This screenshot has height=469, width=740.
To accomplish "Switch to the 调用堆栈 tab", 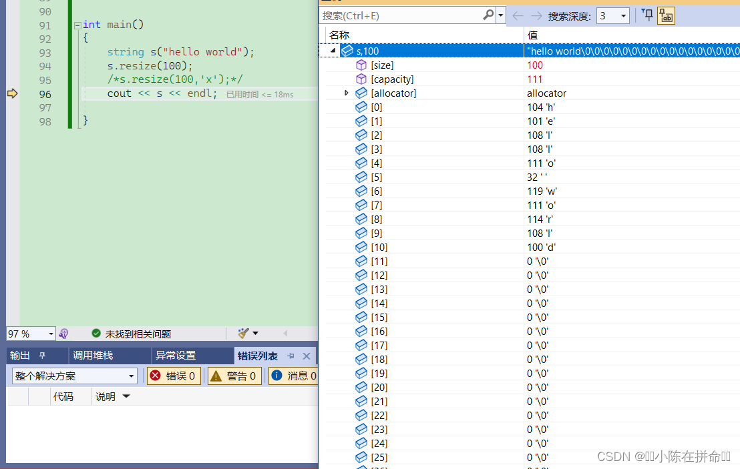I will tap(92, 356).
